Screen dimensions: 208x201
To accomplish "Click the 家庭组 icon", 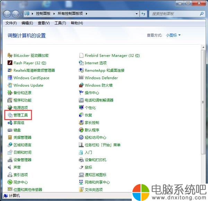I will 10,122.
